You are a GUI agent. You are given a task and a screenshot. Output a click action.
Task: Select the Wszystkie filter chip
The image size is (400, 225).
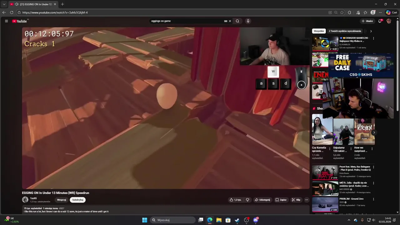tap(319, 31)
